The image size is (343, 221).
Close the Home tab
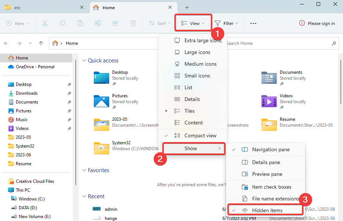pyautogui.click(x=170, y=7)
